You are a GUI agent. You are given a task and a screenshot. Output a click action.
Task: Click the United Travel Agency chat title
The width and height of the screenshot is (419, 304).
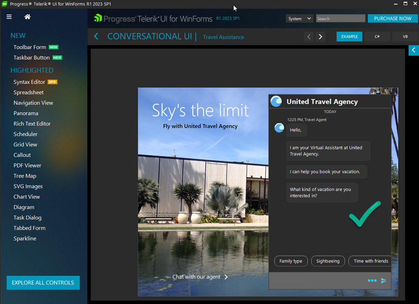coord(322,102)
